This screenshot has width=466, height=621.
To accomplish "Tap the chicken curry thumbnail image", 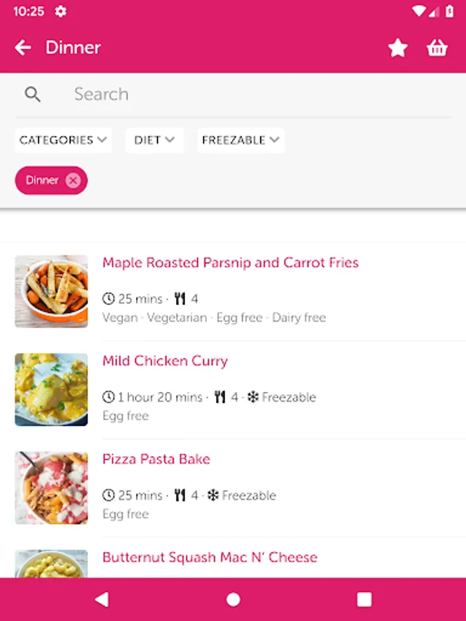I will pos(51,389).
